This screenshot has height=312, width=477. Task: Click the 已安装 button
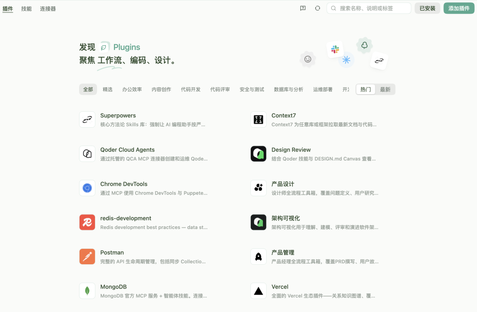coord(428,8)
